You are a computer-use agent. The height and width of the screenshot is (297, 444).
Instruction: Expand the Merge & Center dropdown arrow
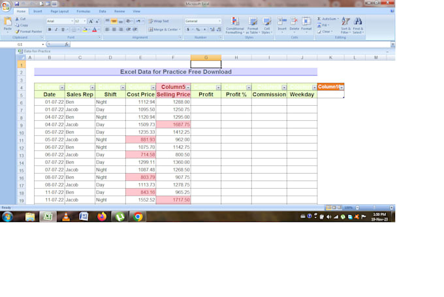[x=180, y=29]
